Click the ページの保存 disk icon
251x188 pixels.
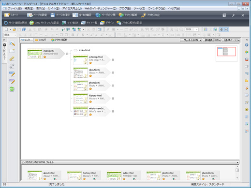(53, 15)
